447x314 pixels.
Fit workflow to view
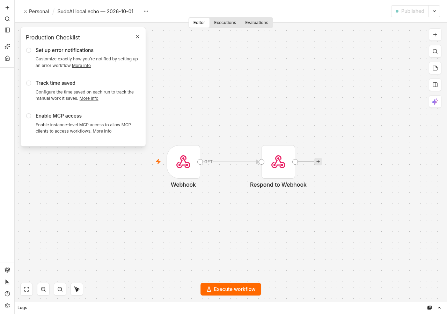tap(27, 289)
